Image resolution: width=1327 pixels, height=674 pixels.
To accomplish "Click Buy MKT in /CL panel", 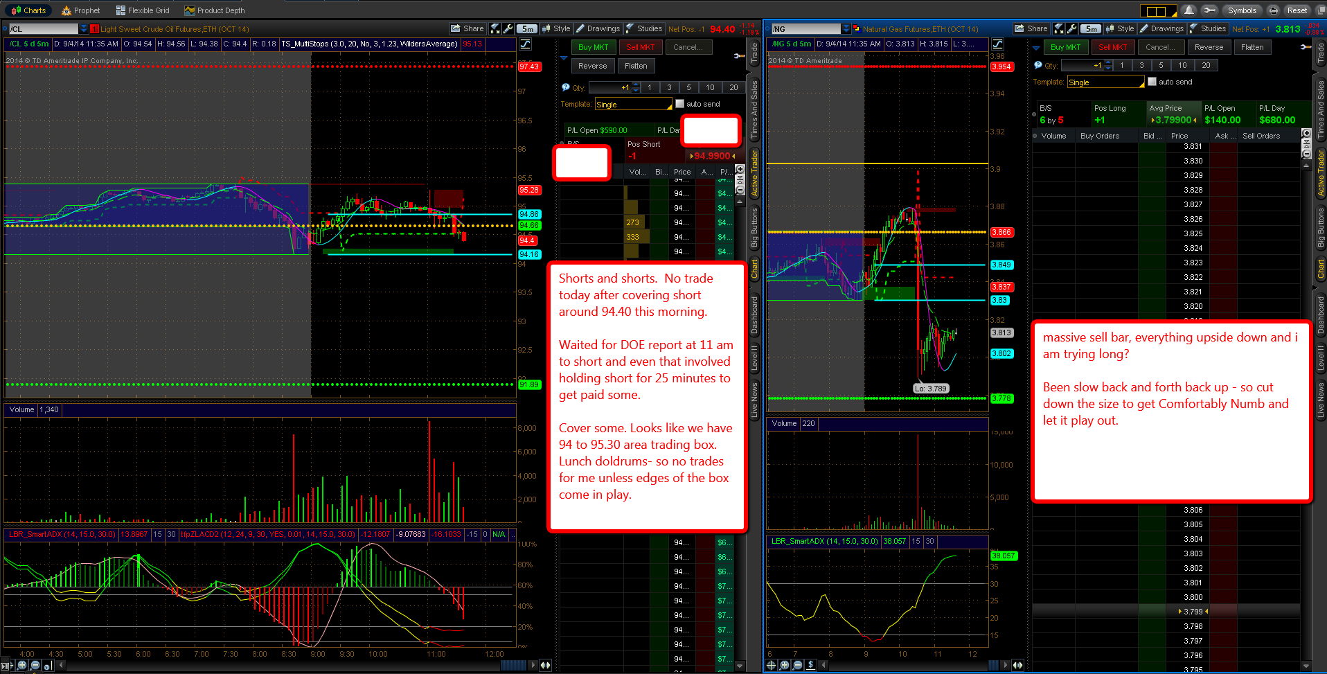I will (594, 47).
